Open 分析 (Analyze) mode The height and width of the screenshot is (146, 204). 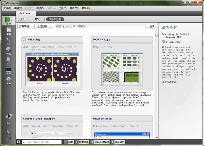pos(8,71)
